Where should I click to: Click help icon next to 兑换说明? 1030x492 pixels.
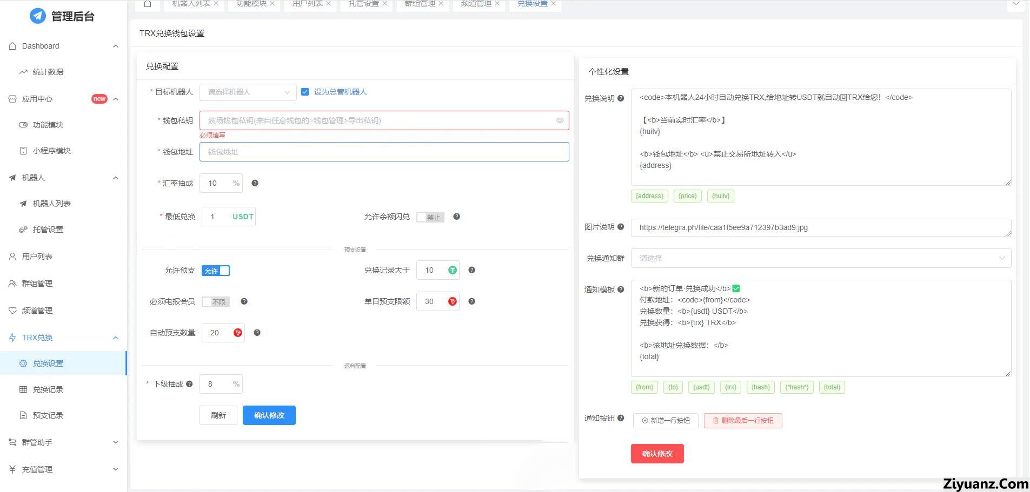(621, 98)
